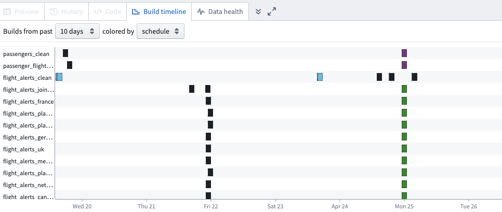This screenshot has width=502, height=212.
Task: Select the flight_alerts_uk row label
Action: [x=24, y=149]
